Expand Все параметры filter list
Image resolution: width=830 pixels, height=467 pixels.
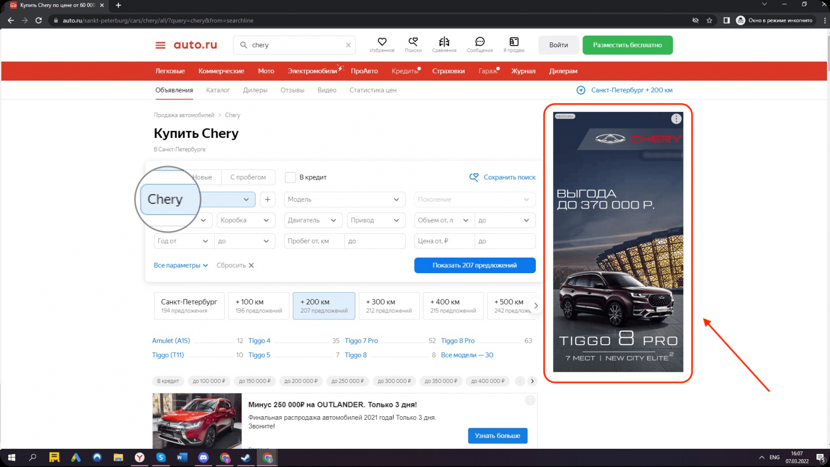click(181, 265)
